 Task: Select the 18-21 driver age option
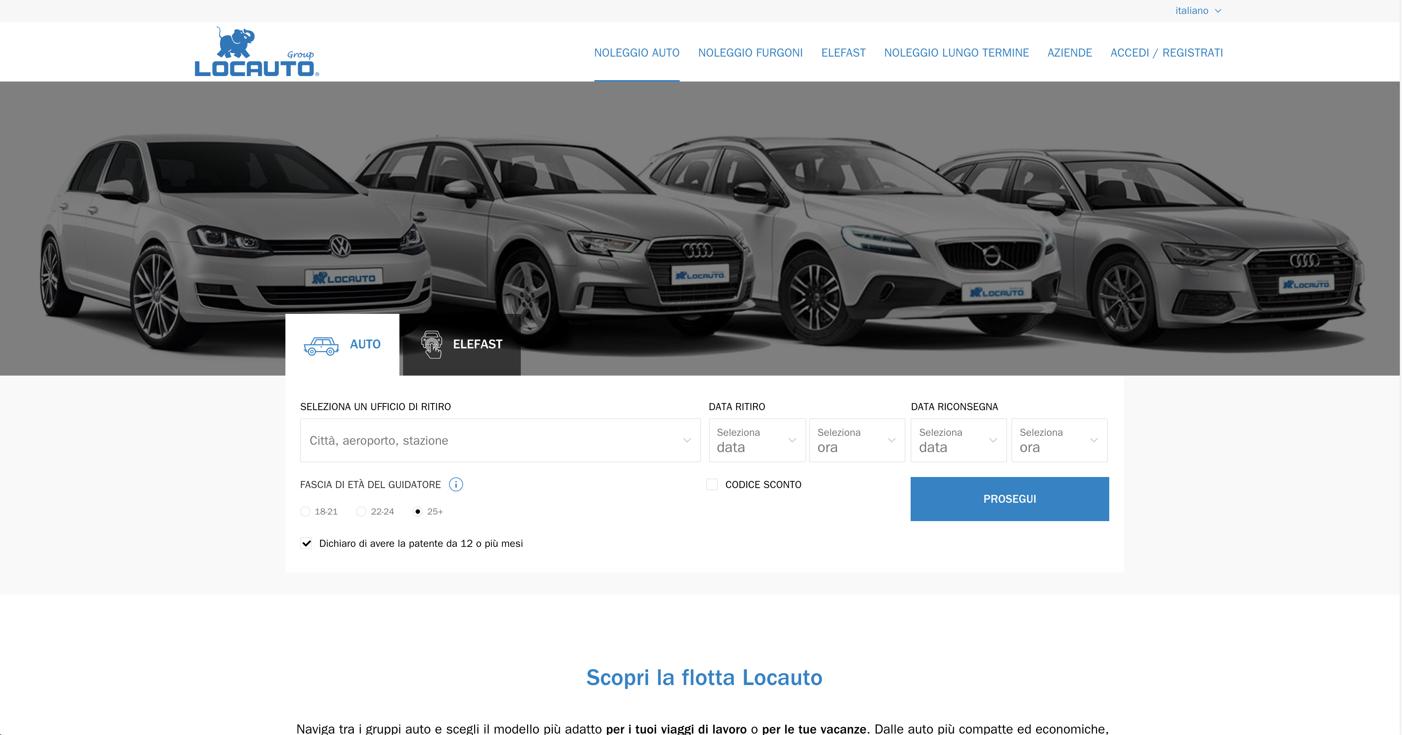coord(305,512)
